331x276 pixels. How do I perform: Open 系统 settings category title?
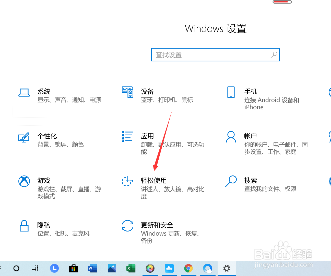tap(44, 91)
